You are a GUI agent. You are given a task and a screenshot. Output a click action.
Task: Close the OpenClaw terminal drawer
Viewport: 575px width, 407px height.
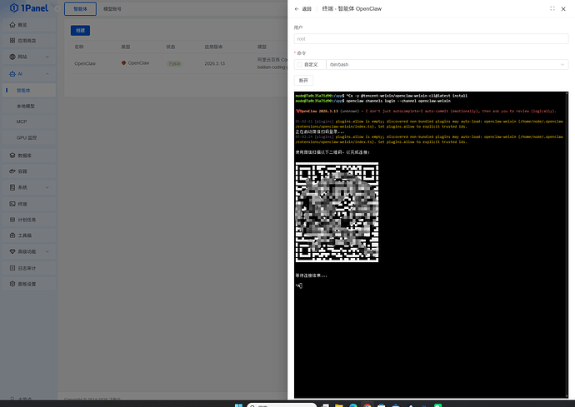pos(564,8)
